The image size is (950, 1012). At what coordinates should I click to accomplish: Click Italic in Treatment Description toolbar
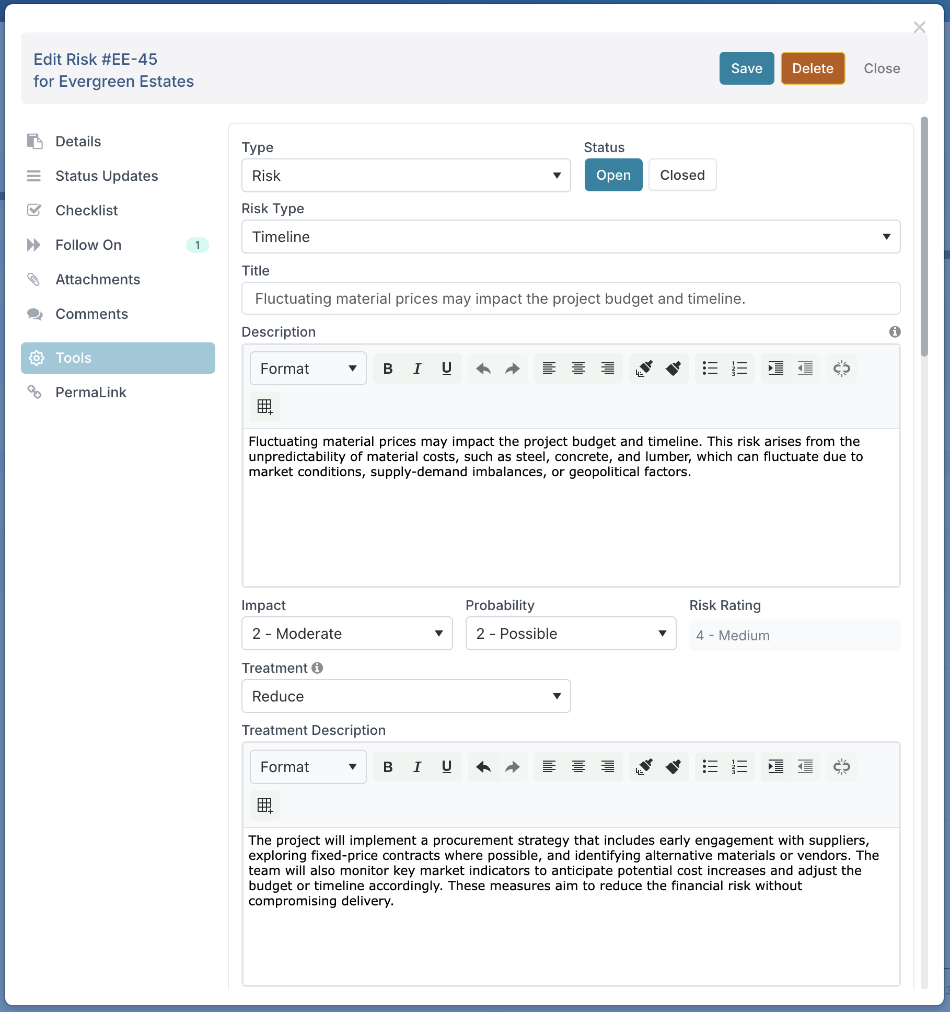417,767
